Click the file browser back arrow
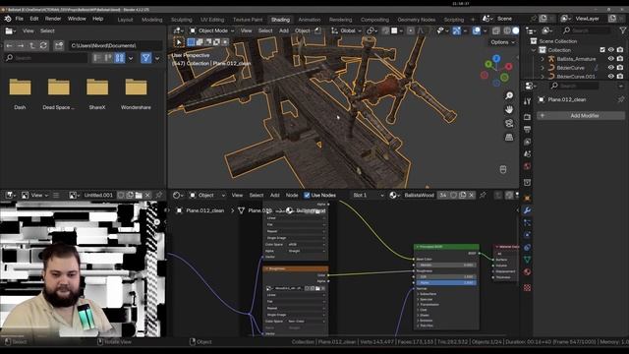This screenshot has width=629, height=354. coord(9,45)
